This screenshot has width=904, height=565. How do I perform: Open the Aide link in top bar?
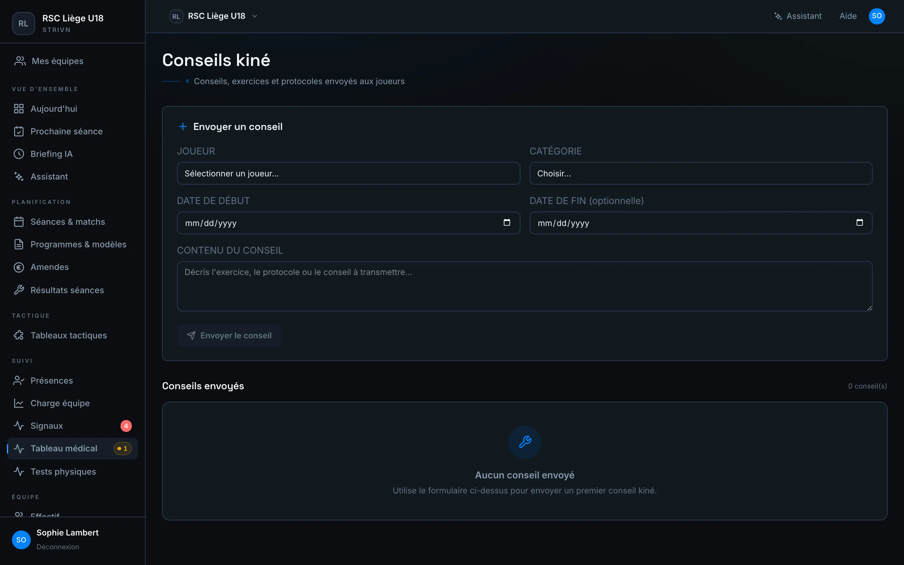tap(848, 16)
